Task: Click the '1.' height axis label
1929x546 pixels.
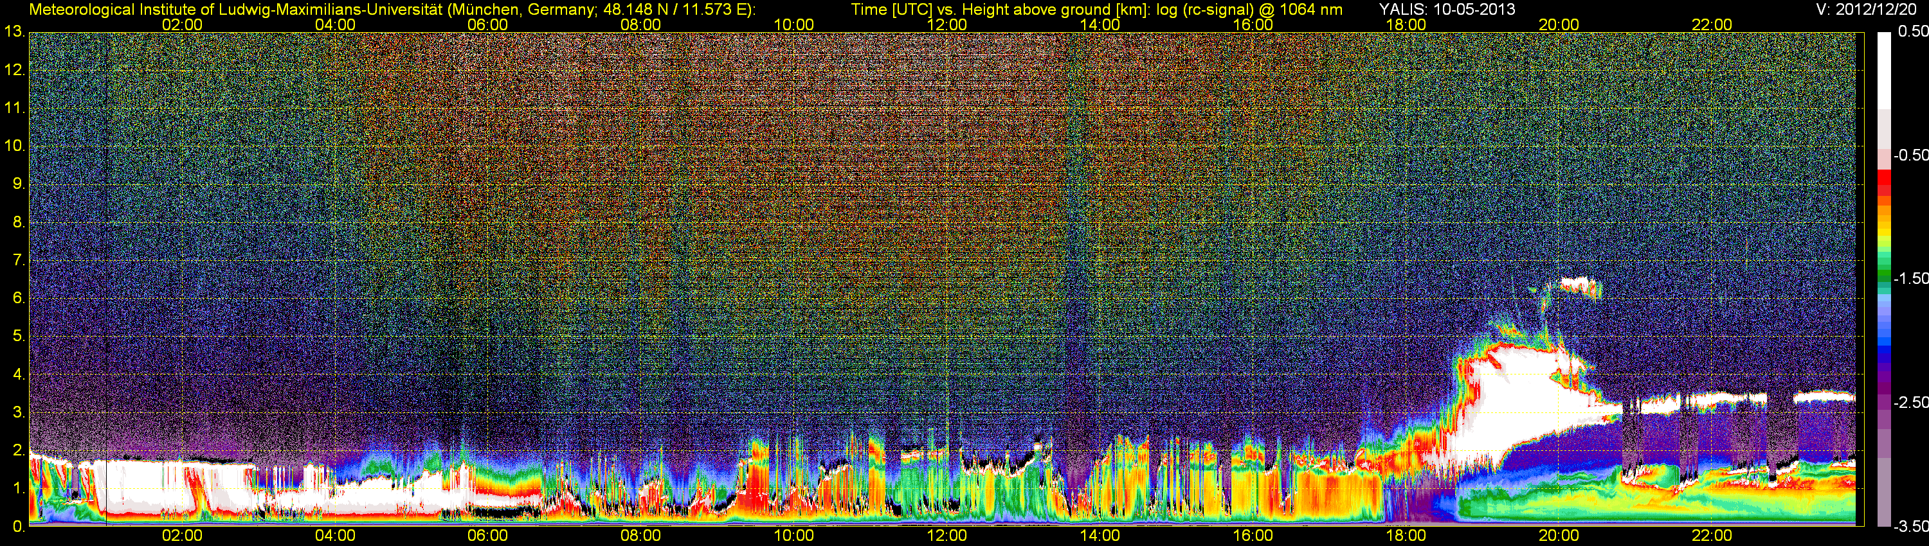Action: 19,488
